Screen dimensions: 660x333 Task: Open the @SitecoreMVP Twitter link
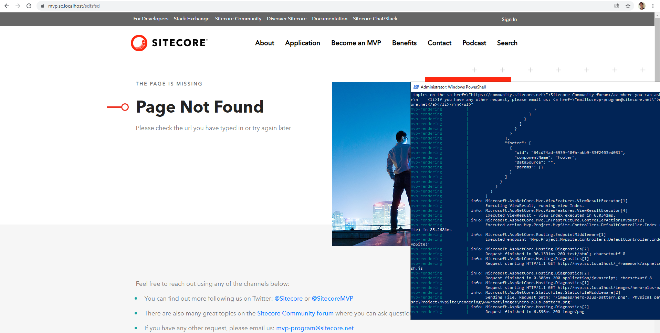[x=332, y=299]
